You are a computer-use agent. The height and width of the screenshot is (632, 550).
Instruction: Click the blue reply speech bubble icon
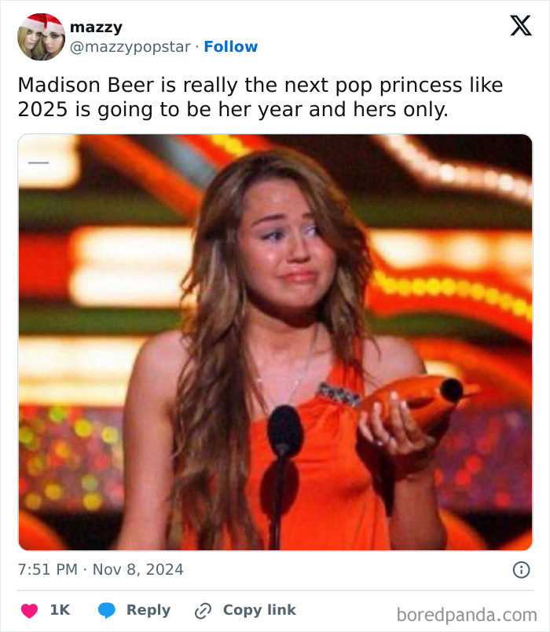click(x=108, y=610)
